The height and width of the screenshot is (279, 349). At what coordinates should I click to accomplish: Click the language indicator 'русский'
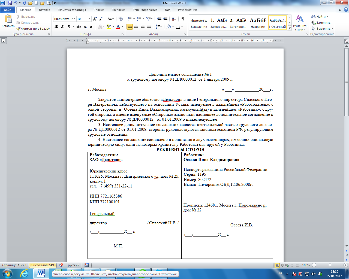pos(74,265)
